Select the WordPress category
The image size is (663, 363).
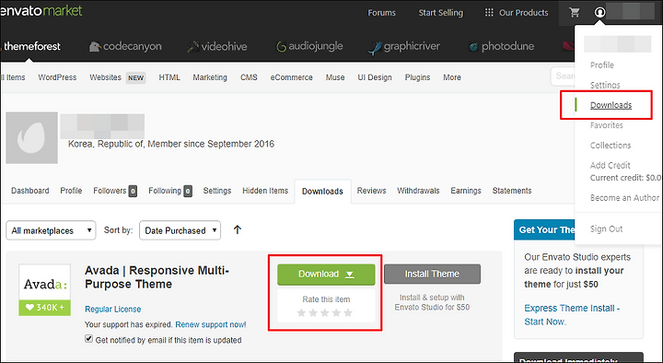(x=57, y=77)
